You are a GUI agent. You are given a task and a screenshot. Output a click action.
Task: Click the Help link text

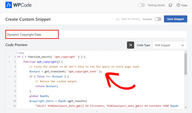[184, 5]
